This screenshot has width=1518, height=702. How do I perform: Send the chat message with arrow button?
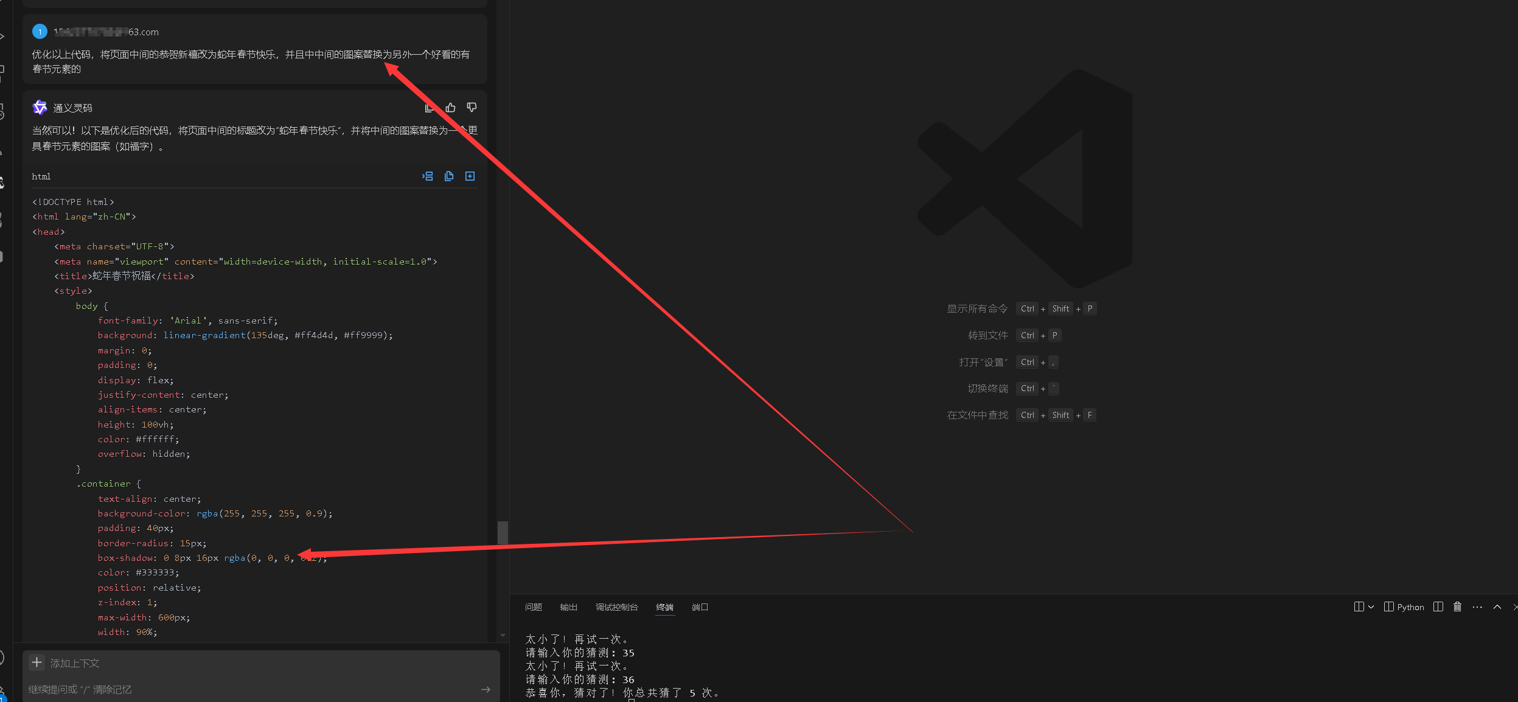tap(486, 689)
